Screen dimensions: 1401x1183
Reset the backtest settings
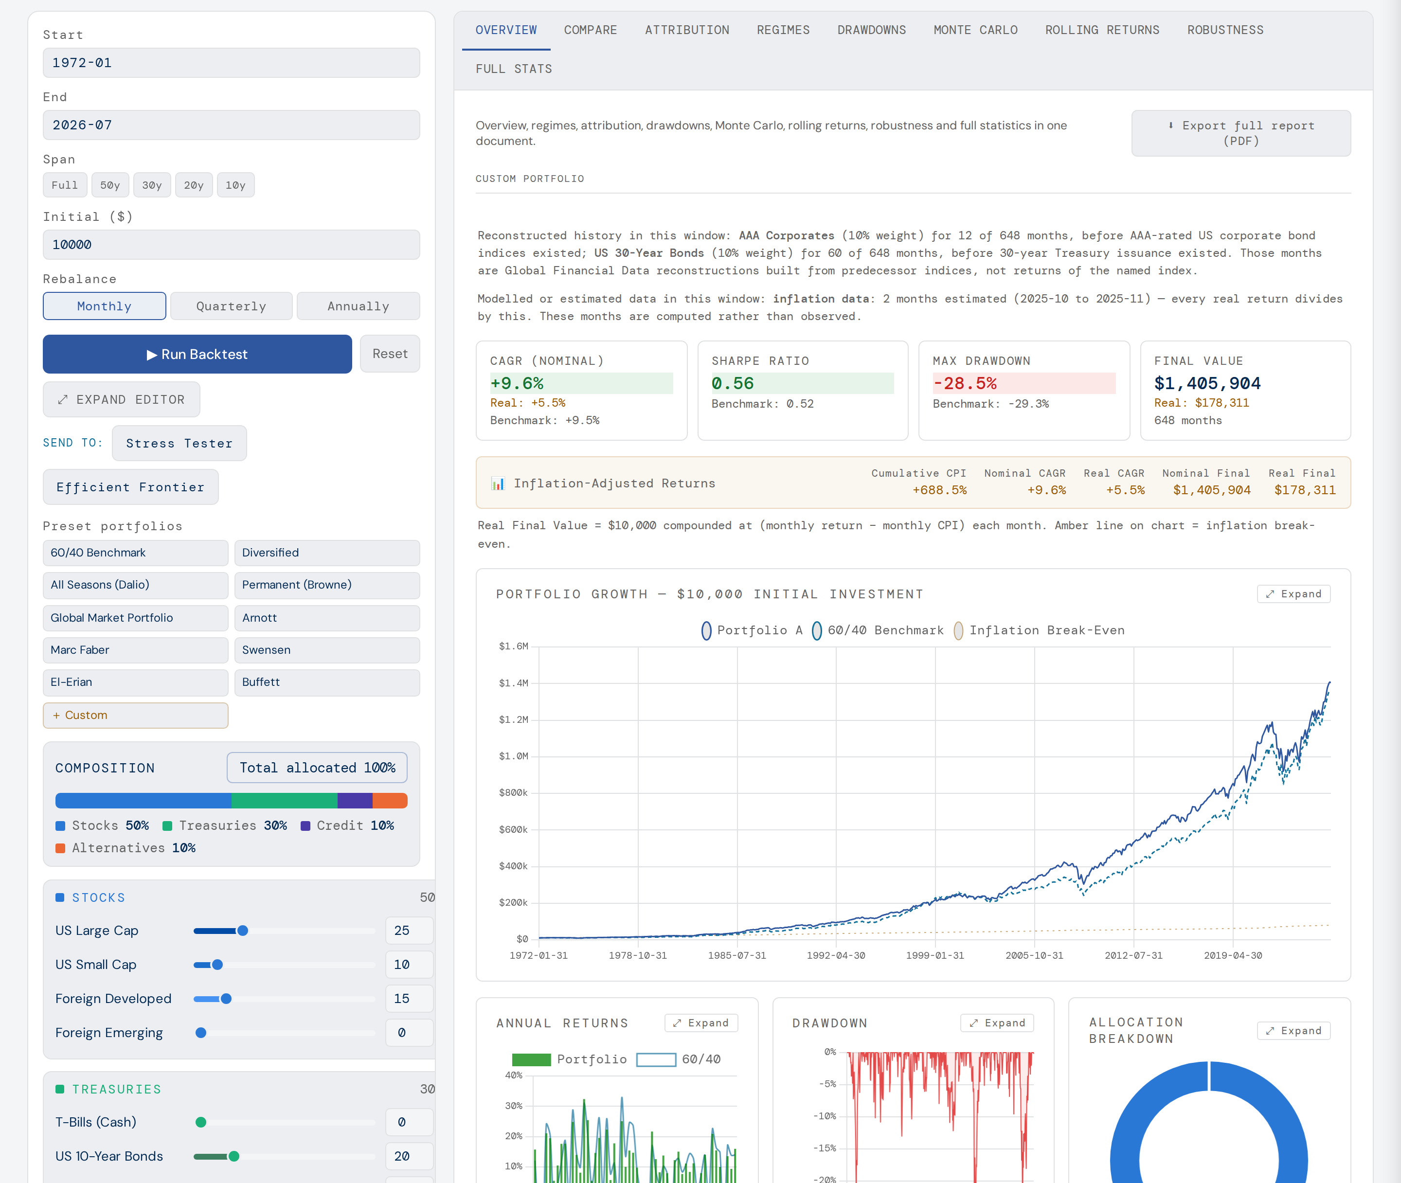tap(390, 354)
